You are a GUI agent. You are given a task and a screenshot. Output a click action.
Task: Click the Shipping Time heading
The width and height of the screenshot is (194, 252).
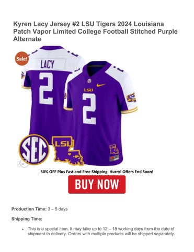[x=27, y=219]
